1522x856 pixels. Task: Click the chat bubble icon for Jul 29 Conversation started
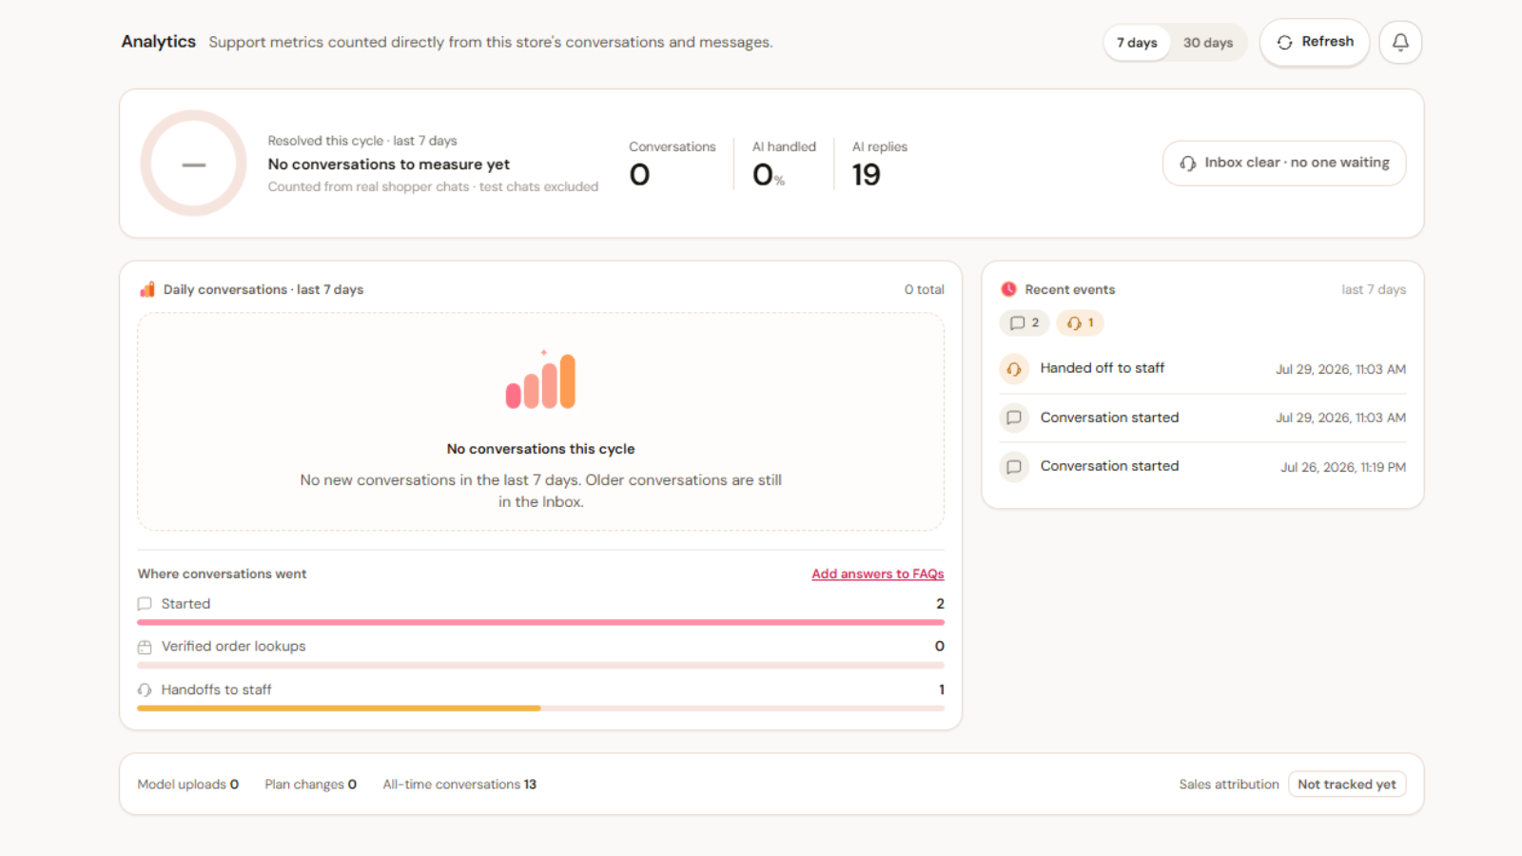tap(1014, 418)
